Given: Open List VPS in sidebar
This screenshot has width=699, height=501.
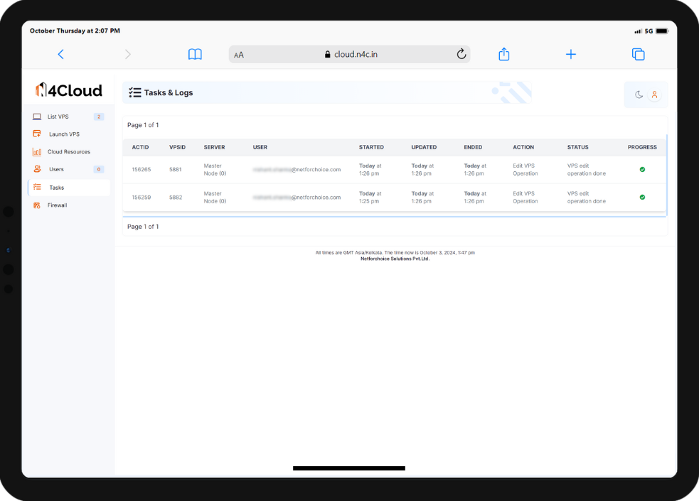Looking at the screenshot, I should 58,117.
